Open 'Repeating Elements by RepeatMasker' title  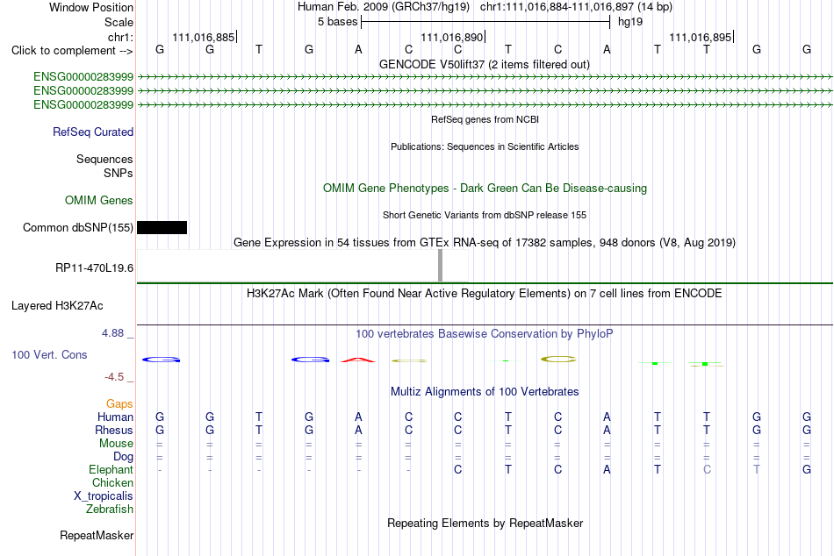click(485, 523)
